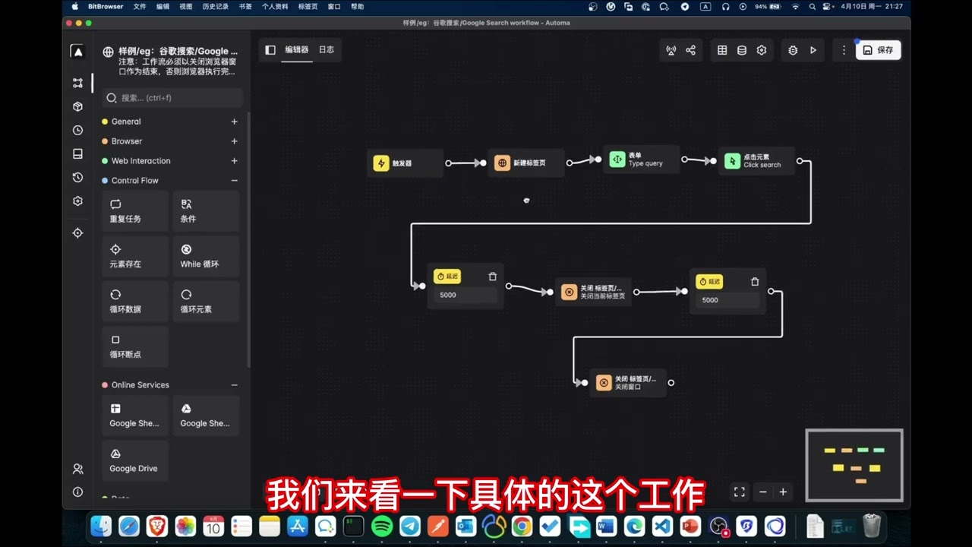
Task: Open the Automa logo home icon
Action: (x=77, y=51)
